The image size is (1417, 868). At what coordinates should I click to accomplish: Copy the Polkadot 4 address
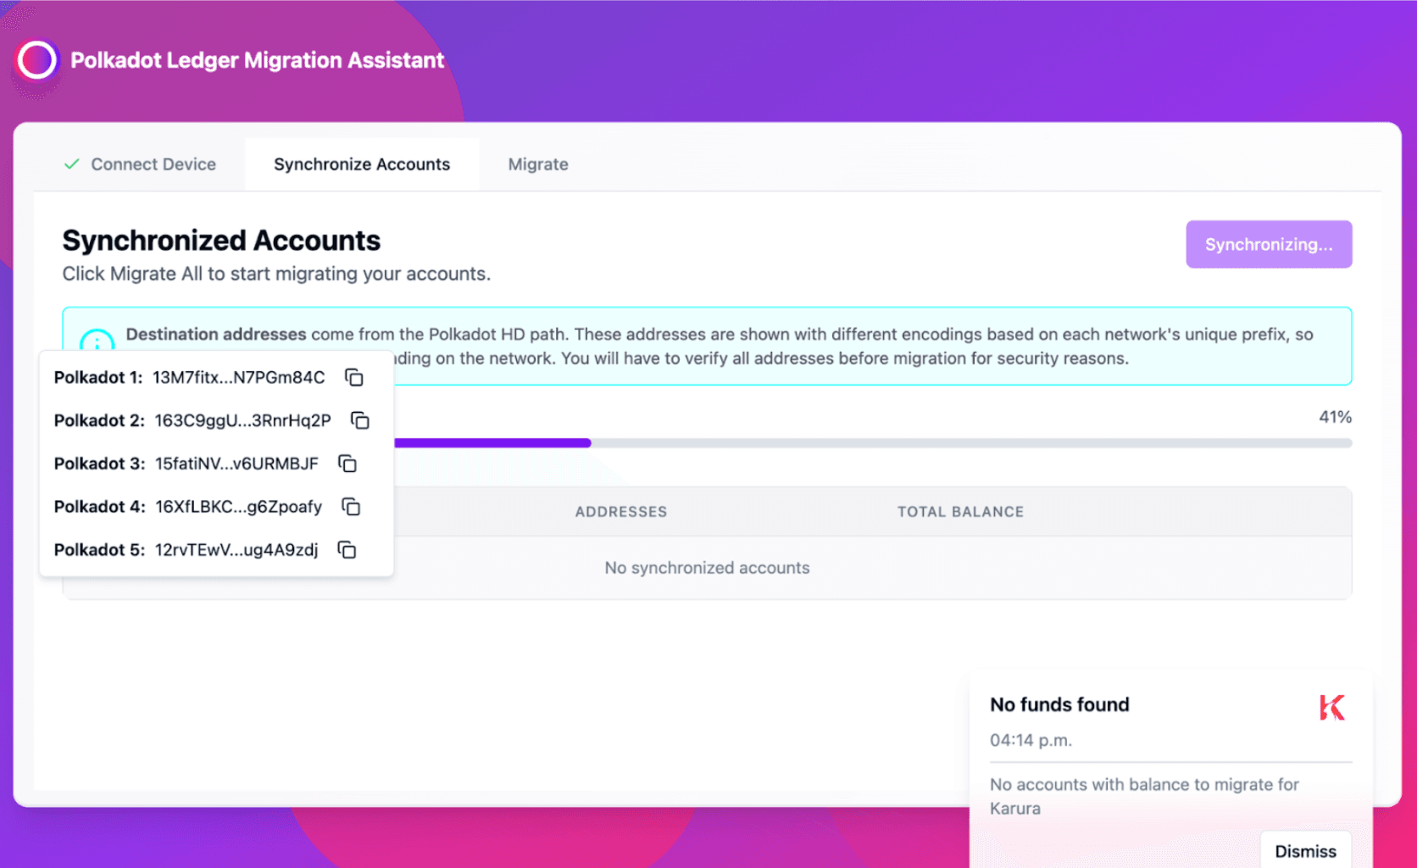point(351,507)
